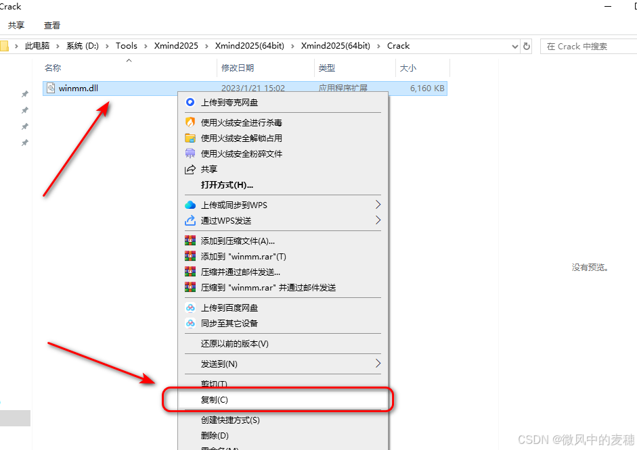Viewport: 637px width, 450px height.
Task: Select 还原以前的版本(V) menu entry
Action: click(x=283, y=343)
